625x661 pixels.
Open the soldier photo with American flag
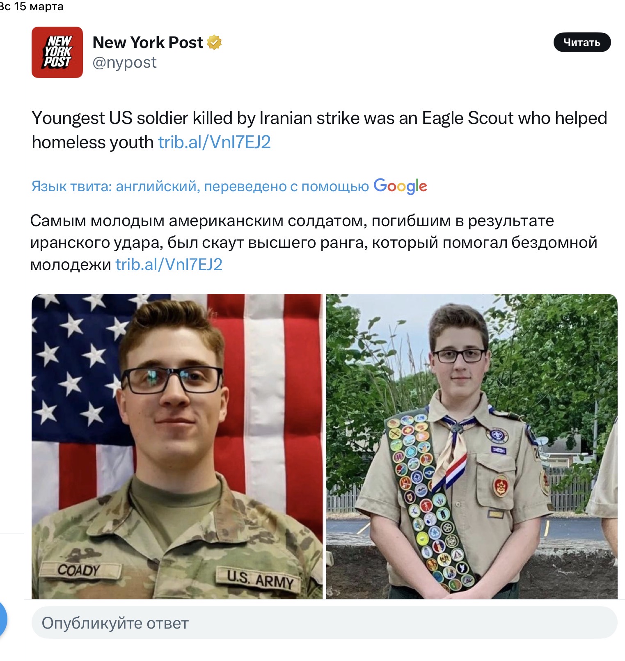point(177,446)
